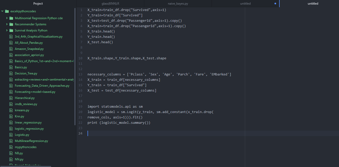Click the file icon beside kmeans.py
The image size is (339, 167).
11,110
